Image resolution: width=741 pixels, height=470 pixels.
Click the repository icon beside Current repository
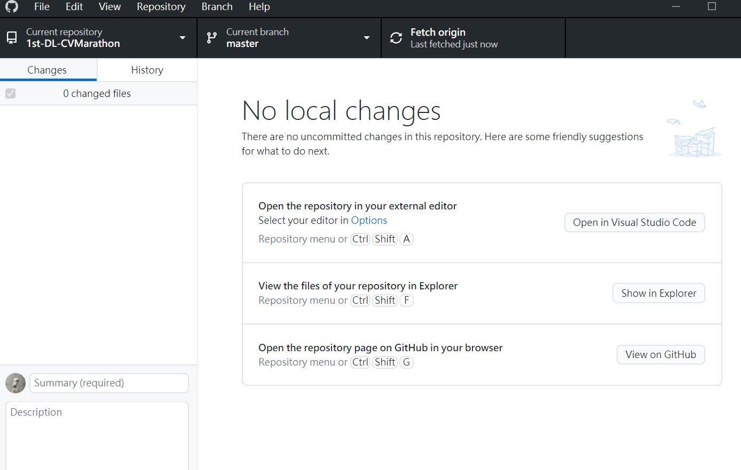point(12,38)
